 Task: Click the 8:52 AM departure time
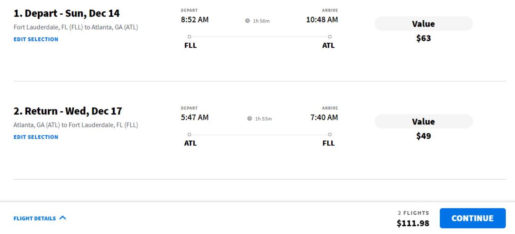point(195,20)
